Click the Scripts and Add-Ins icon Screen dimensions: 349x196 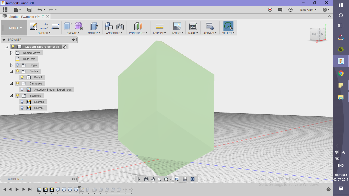click(x=210, y=26)
